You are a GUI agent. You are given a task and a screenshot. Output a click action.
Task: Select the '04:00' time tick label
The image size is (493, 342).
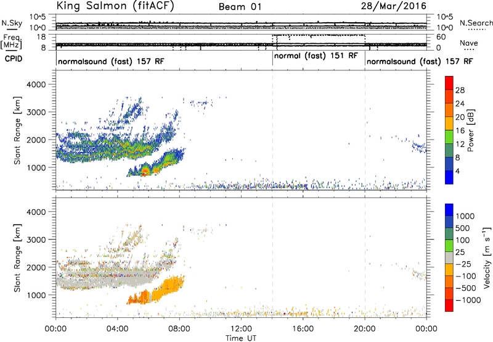tap(117, 329)
